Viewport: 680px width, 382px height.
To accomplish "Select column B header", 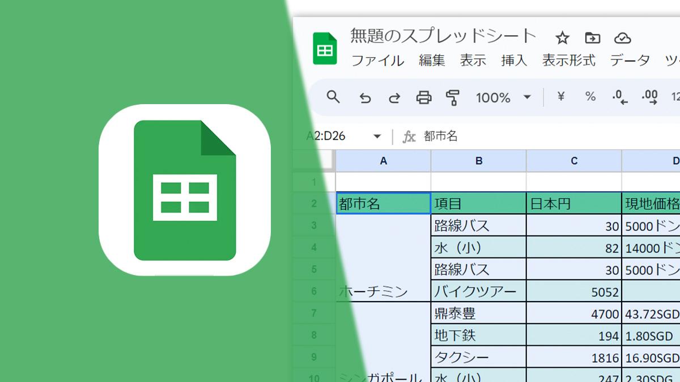I will point(479,161).
